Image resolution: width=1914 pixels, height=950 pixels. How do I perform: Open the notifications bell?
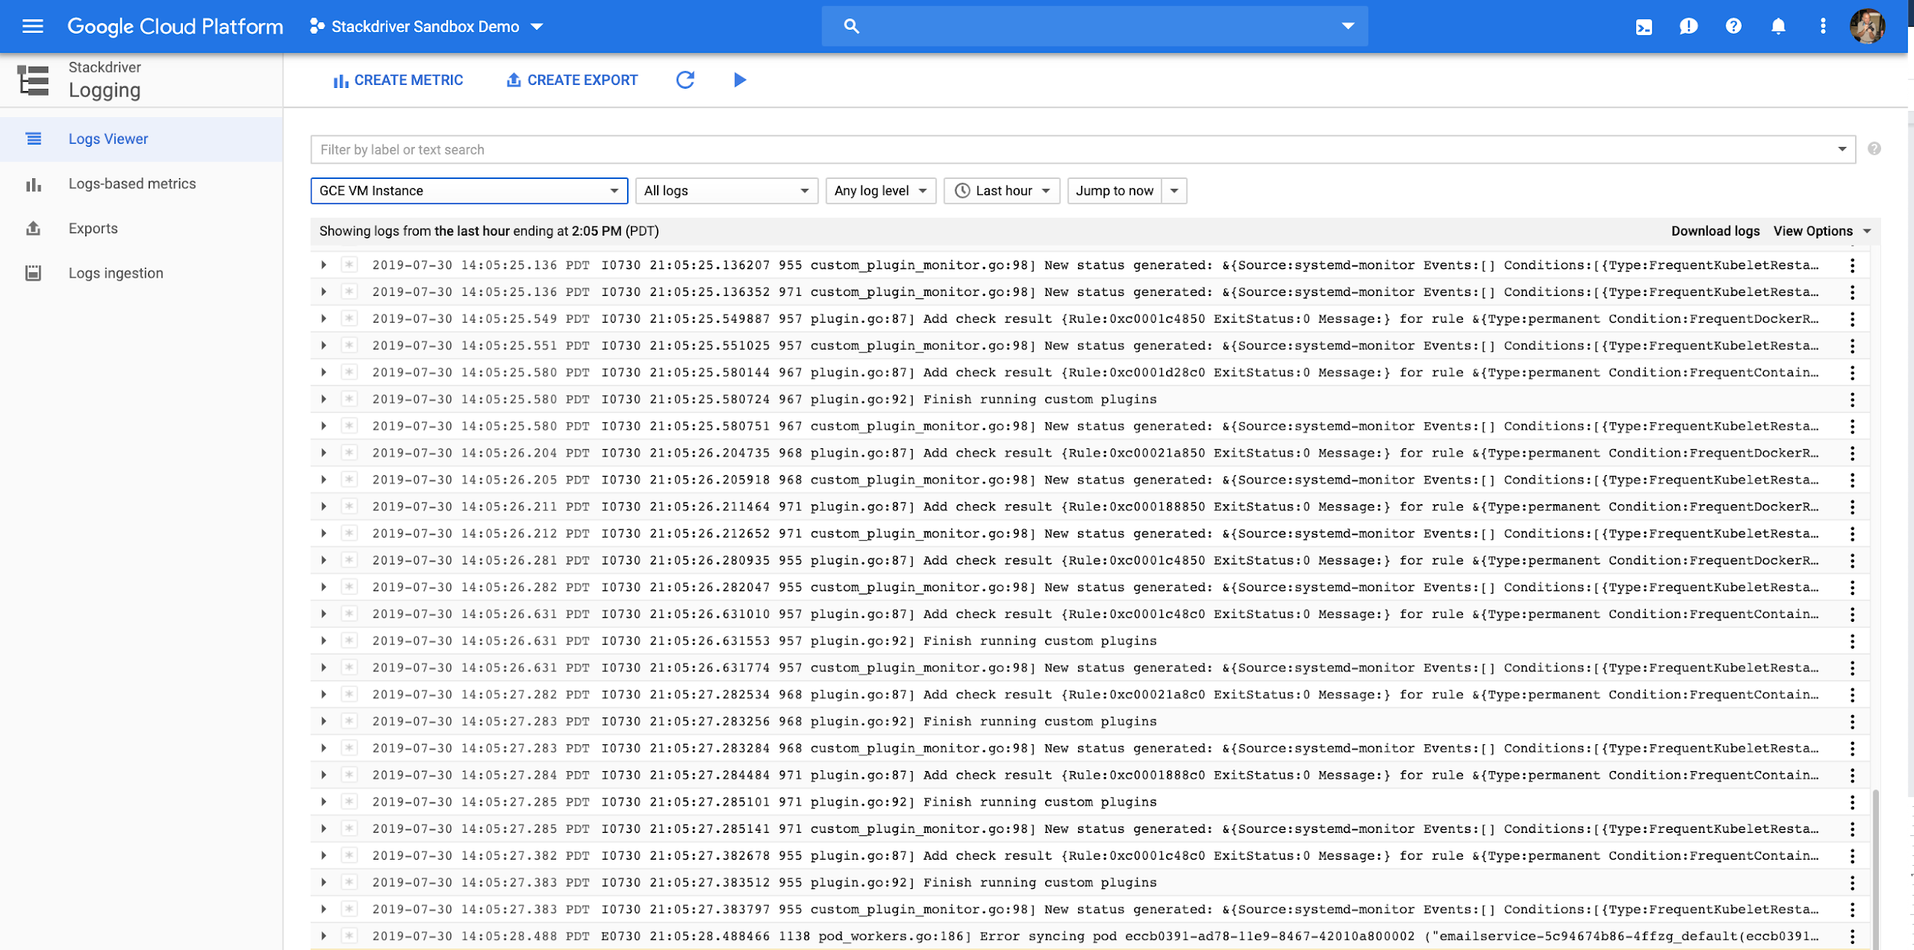point(1778,27)
